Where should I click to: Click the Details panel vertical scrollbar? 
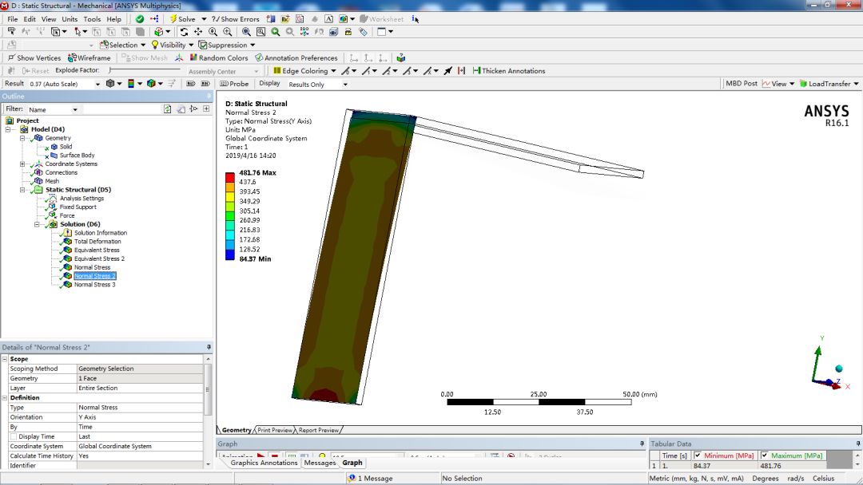(x=208, y=412)
